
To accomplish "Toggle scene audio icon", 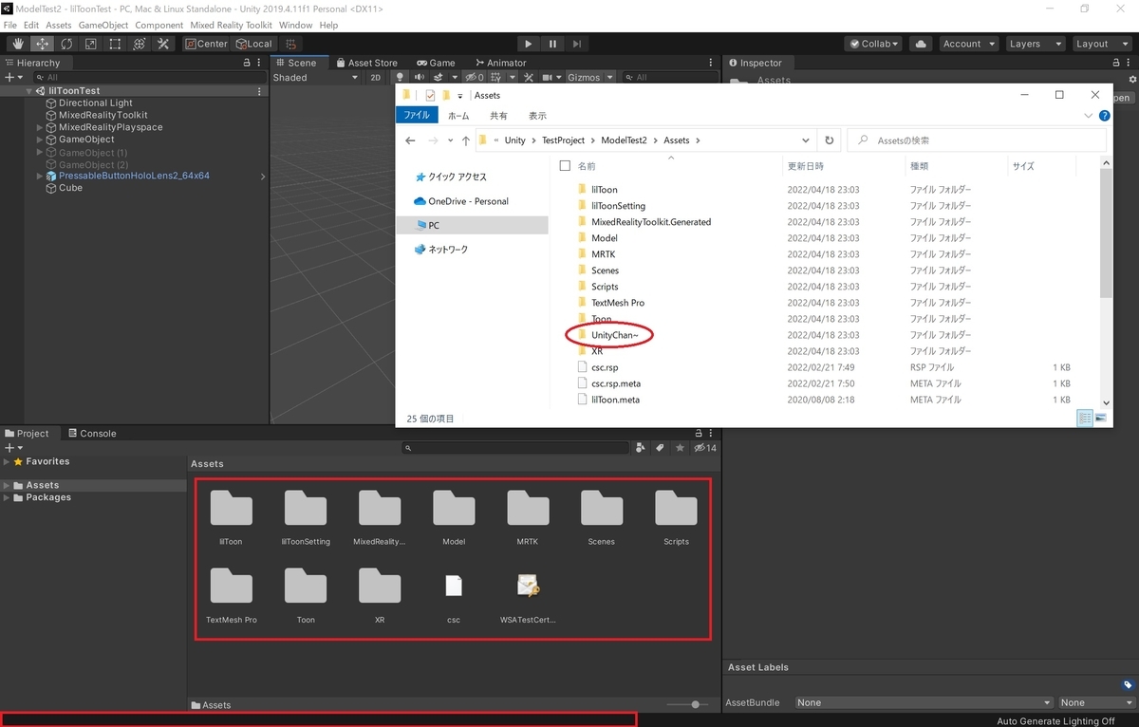I will pos(419,78).
